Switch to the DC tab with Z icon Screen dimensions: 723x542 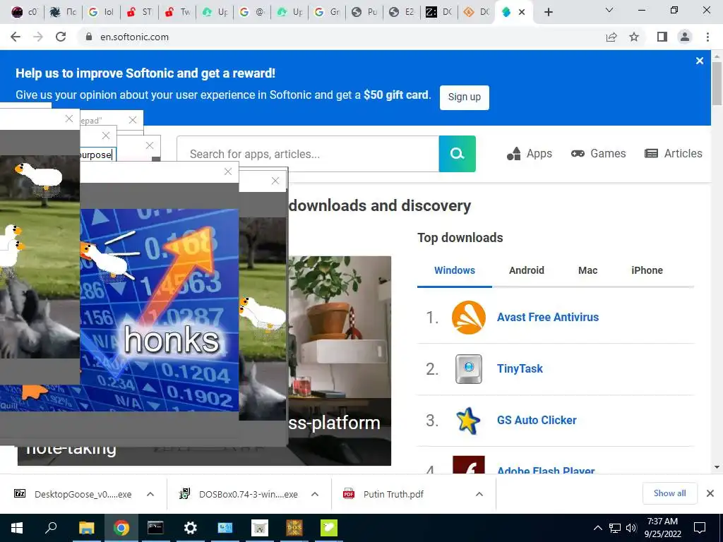pos(439,13)
